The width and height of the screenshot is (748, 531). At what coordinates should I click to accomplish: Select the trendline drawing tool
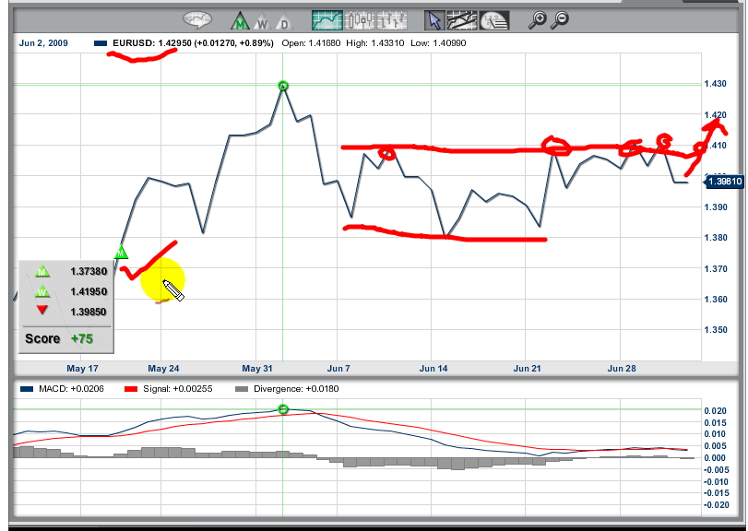[x=462, y=20]
